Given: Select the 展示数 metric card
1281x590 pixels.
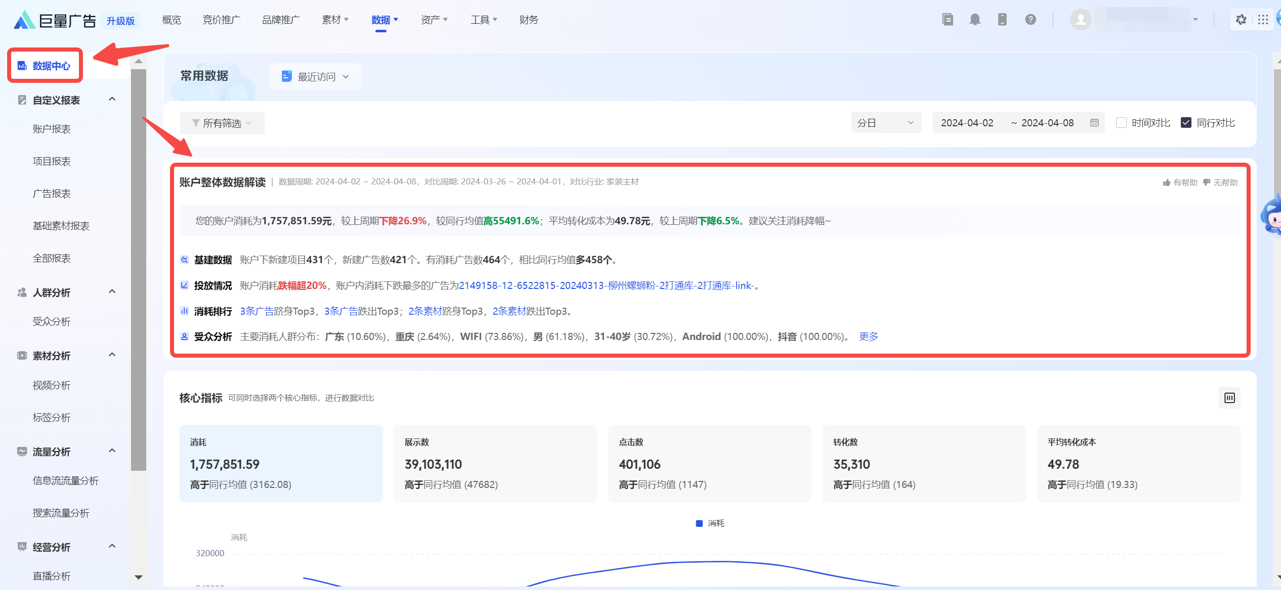Looking at the screenshot, I should [495, 464].
